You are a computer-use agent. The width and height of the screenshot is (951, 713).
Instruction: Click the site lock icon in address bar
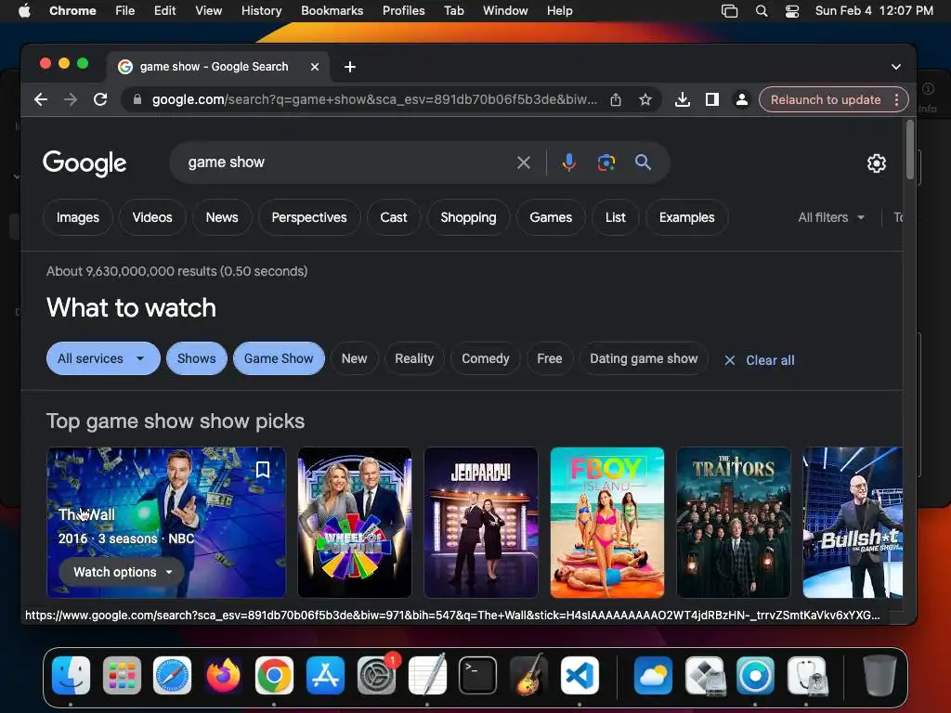click(137, 99)
